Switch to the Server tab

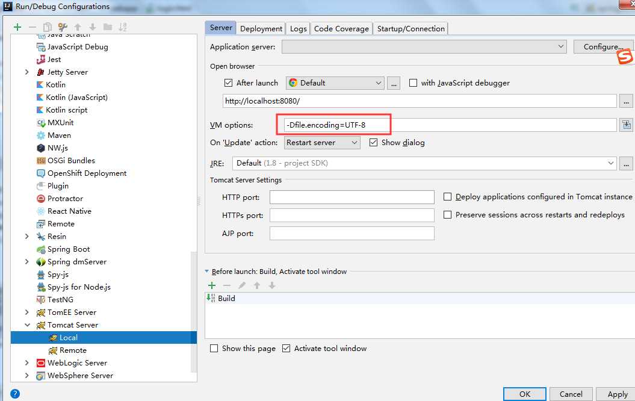pos(221,28)
